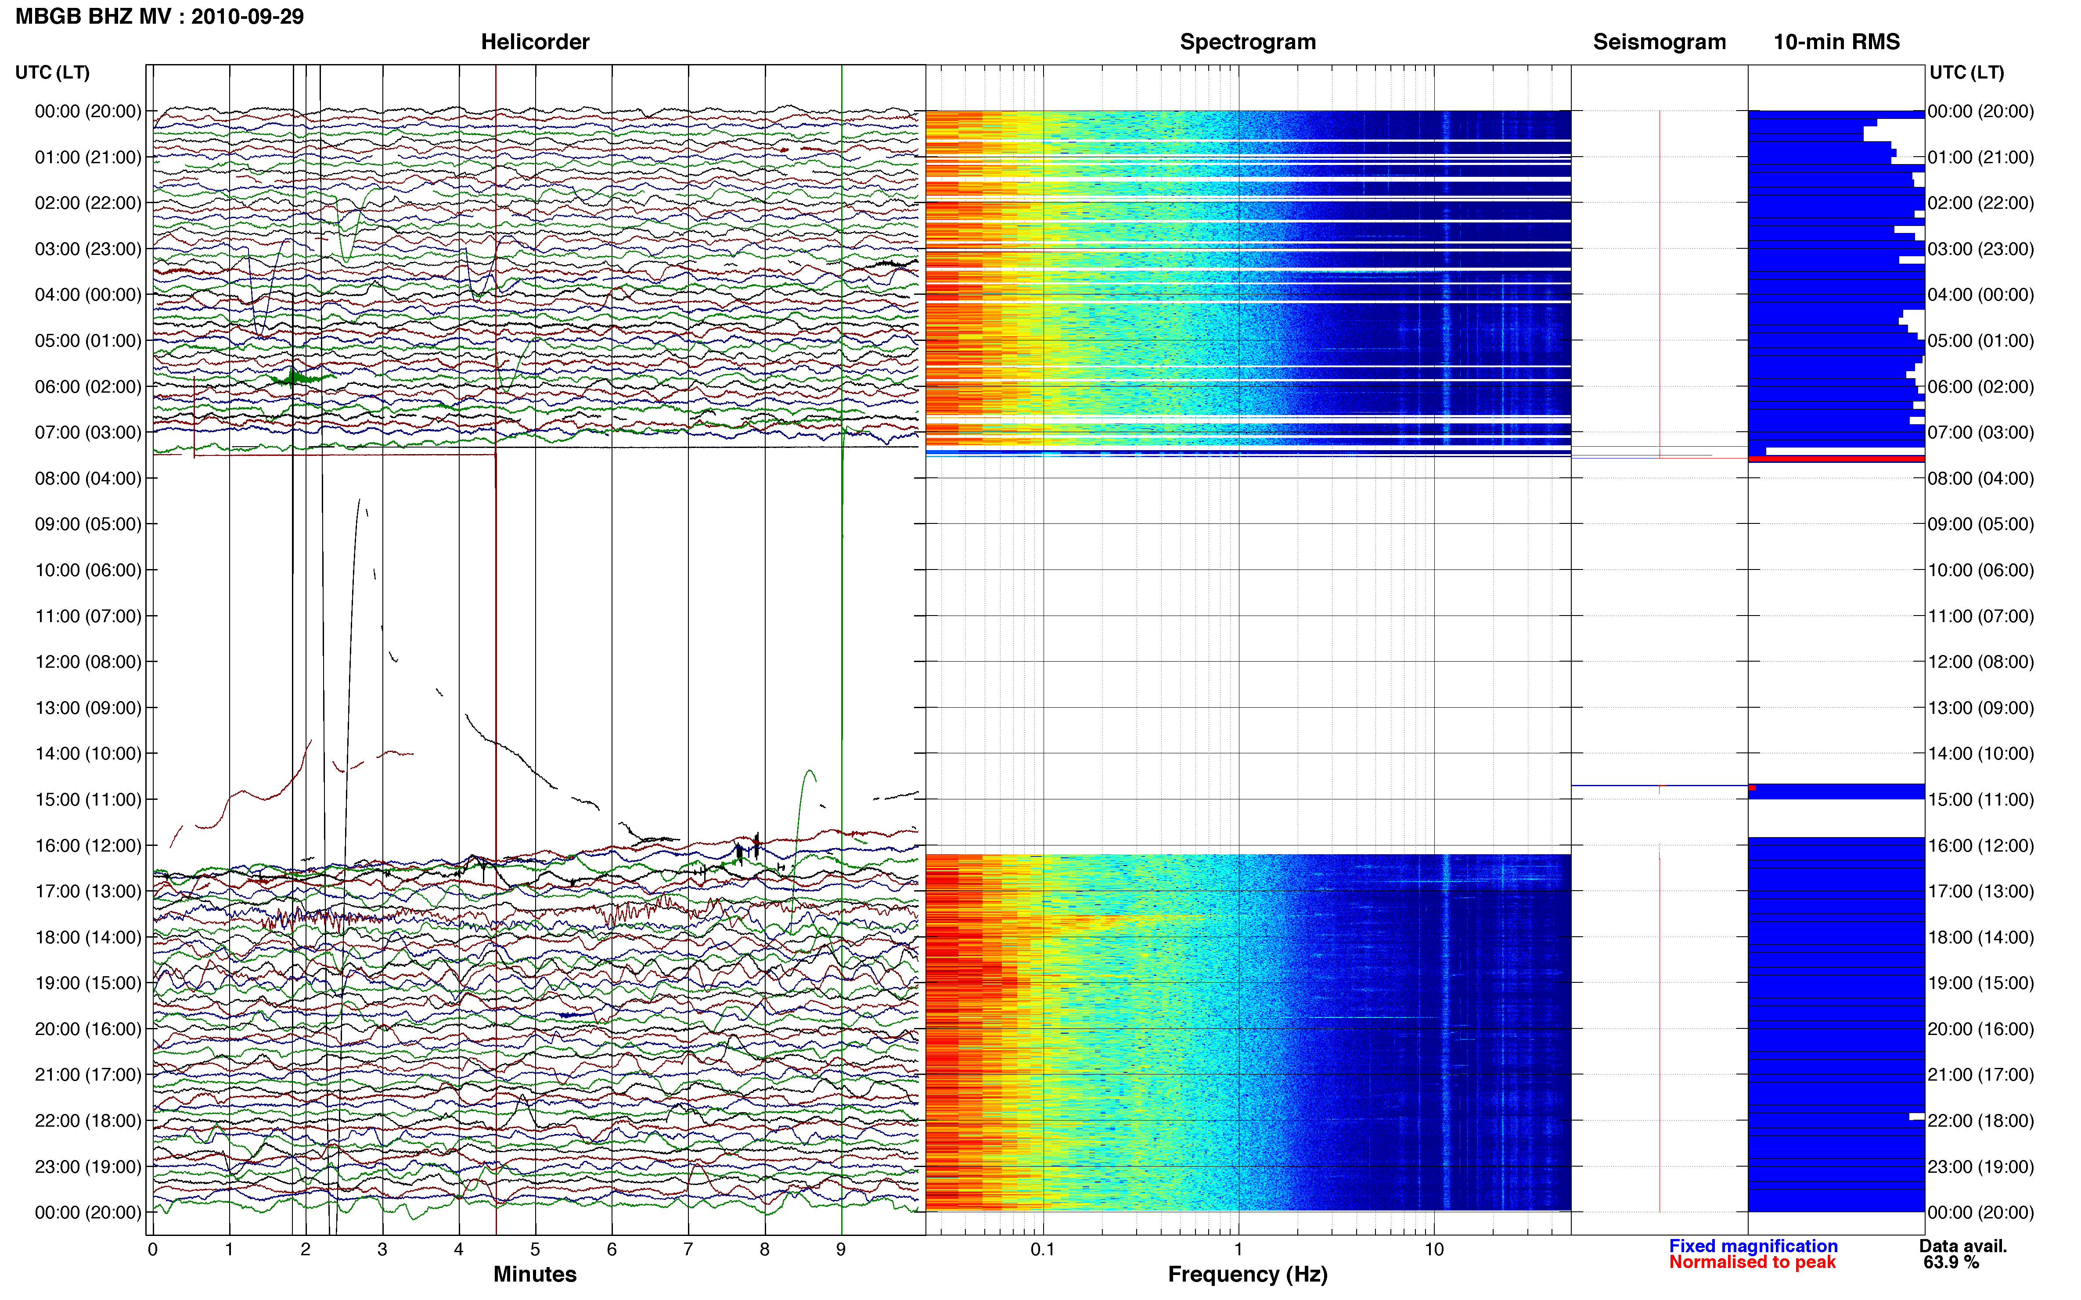Image resolution: width=2081 pixels, height=1300 pixels.
Task: Click frequency tick '10' on Spectrogram axis
Action: point(1434,1249)
